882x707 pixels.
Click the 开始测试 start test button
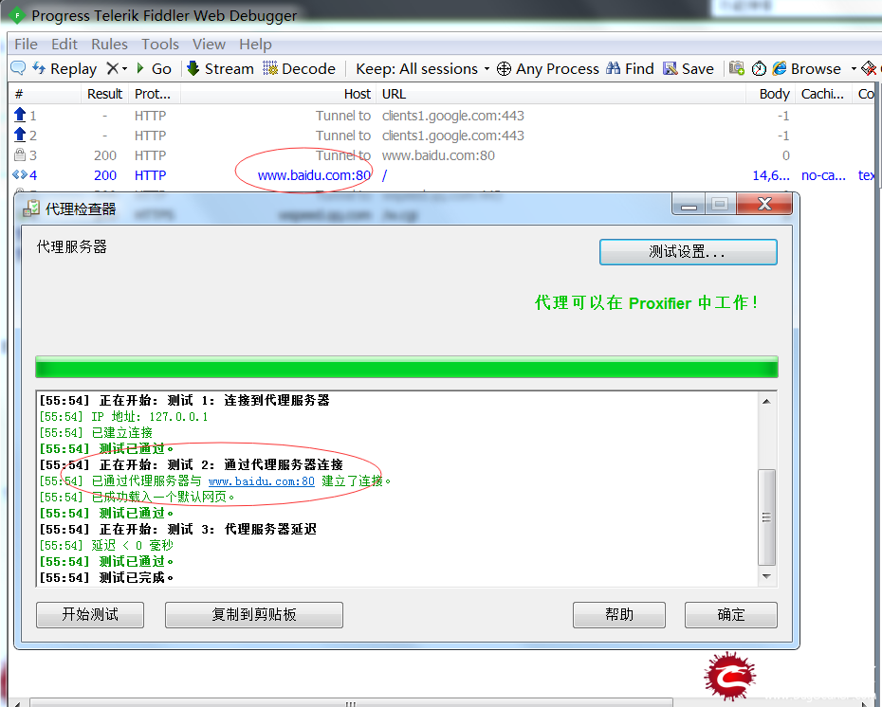click(90, 614)
